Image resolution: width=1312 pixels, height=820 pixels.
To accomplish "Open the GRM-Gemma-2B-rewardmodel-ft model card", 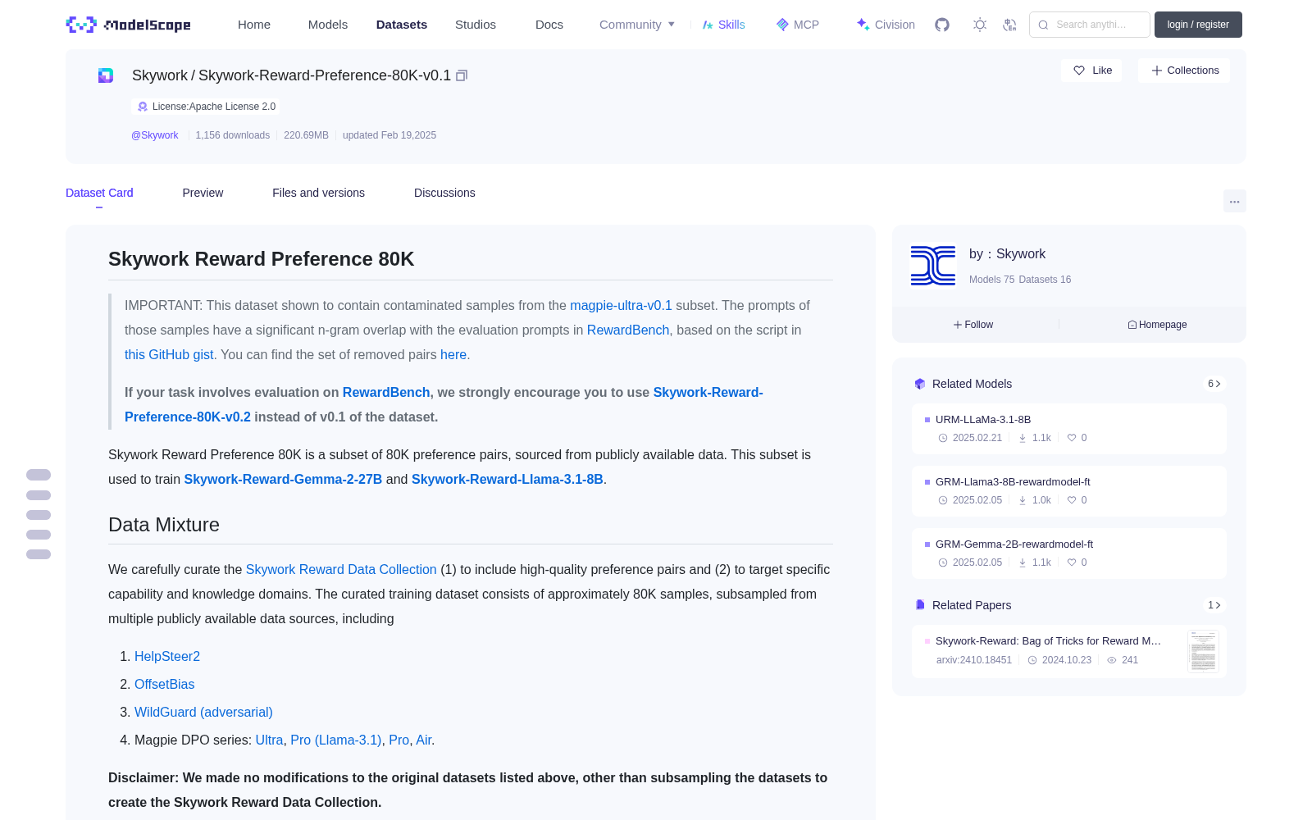I will point(1069,553).
